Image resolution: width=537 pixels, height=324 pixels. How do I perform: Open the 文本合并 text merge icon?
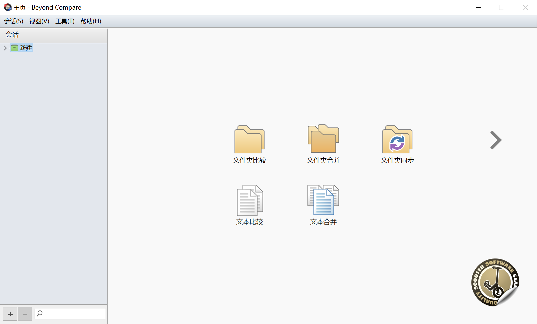[x=323, y=200]
